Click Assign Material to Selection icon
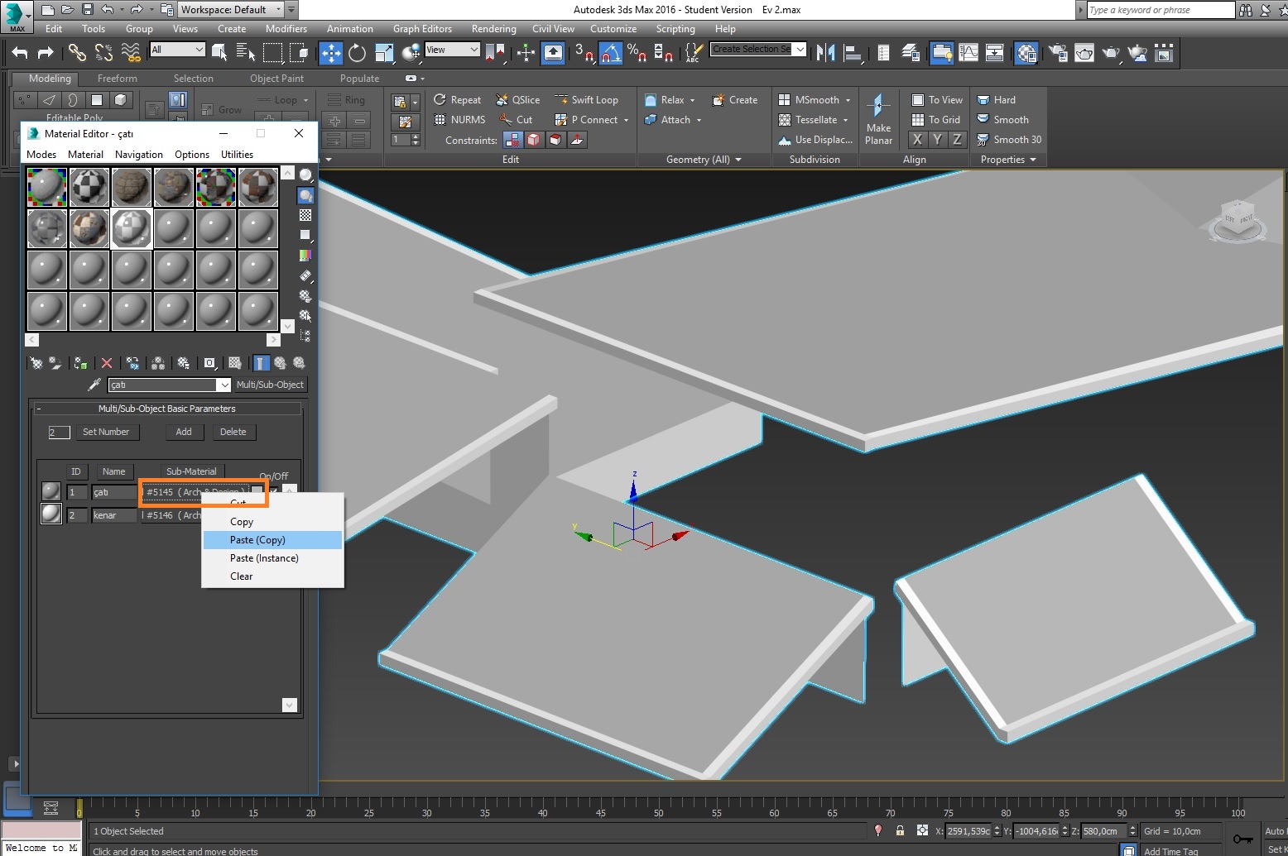The height and width of the screenshot is (856, 1288). tap(80, 363)
